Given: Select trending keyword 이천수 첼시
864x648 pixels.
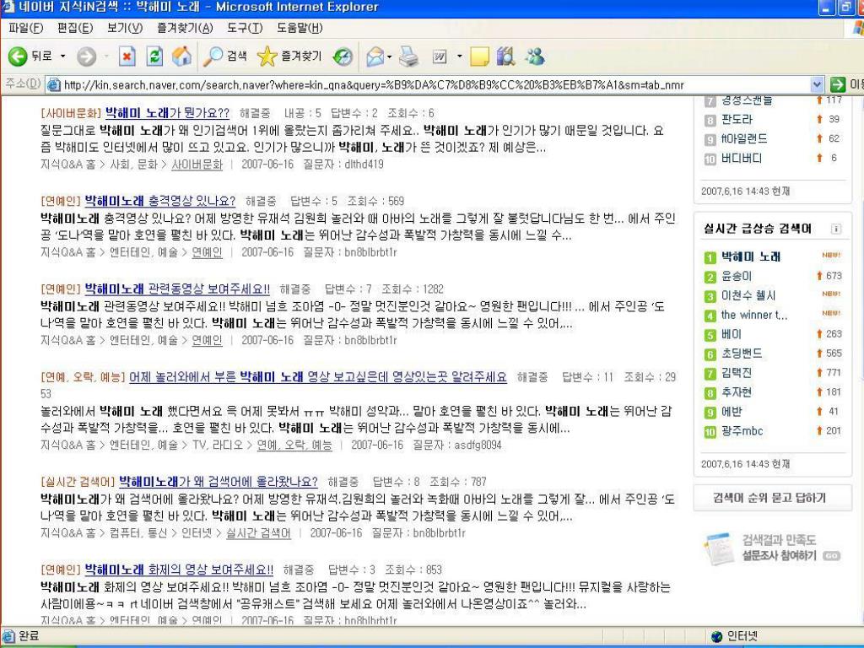Looking at the screenshot, I should point(748,295).
